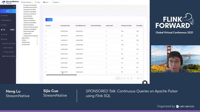Select TipAmount (DOUBLE) column in tree

click(x=29, y=21)
